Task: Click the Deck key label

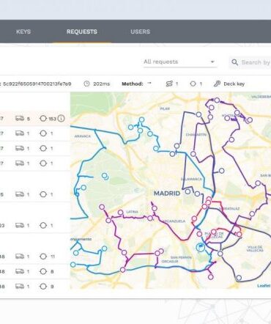Action: (234, 84)
